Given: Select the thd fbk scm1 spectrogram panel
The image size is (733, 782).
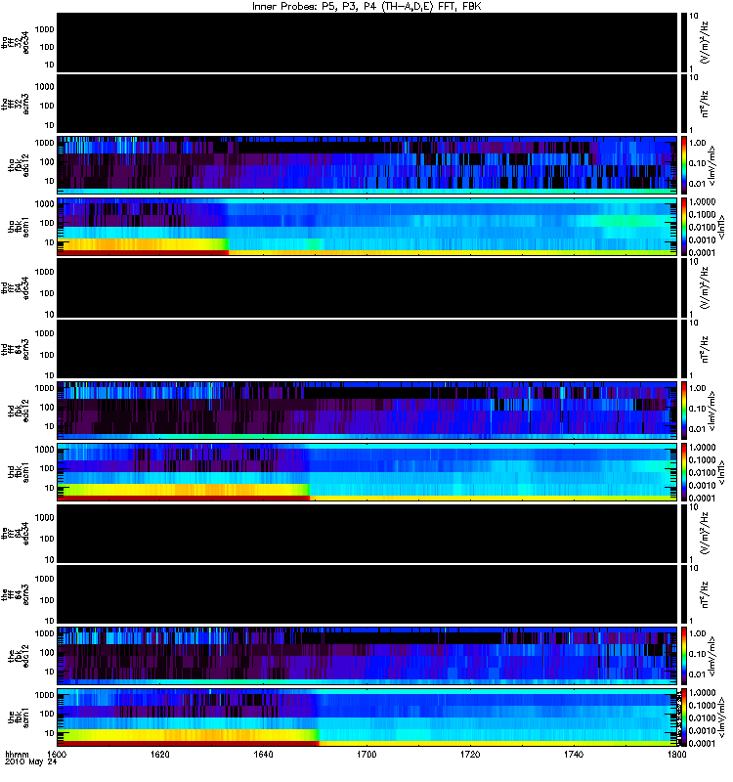Looking at the screenshot, I should [366, 472].
